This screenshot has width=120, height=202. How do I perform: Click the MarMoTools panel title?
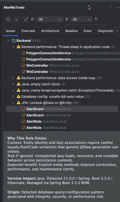[14, 8]
